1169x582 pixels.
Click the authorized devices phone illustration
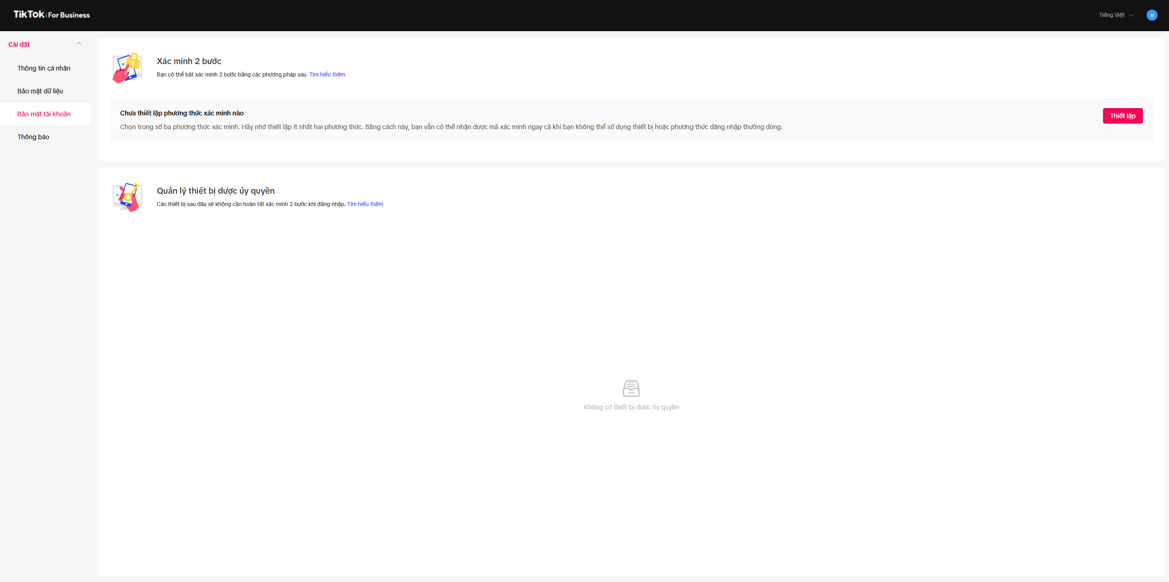coord(127,197)
